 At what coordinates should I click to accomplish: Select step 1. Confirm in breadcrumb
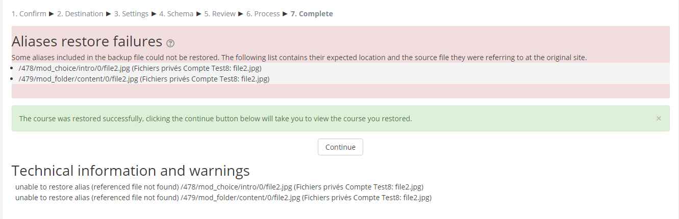point(29,14)
